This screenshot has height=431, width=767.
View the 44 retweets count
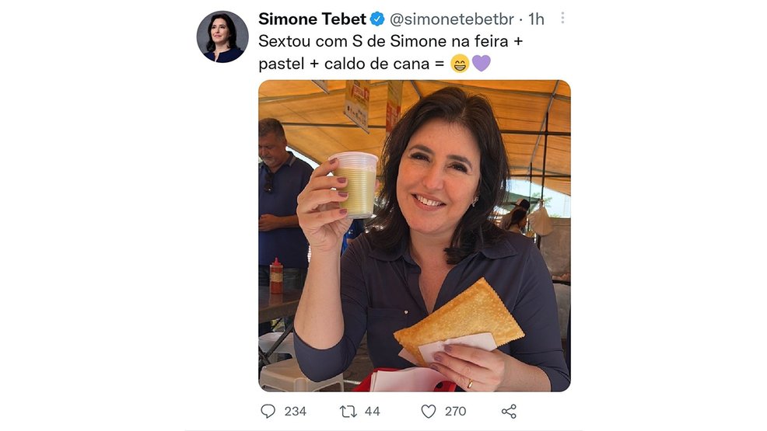[373, 412]
